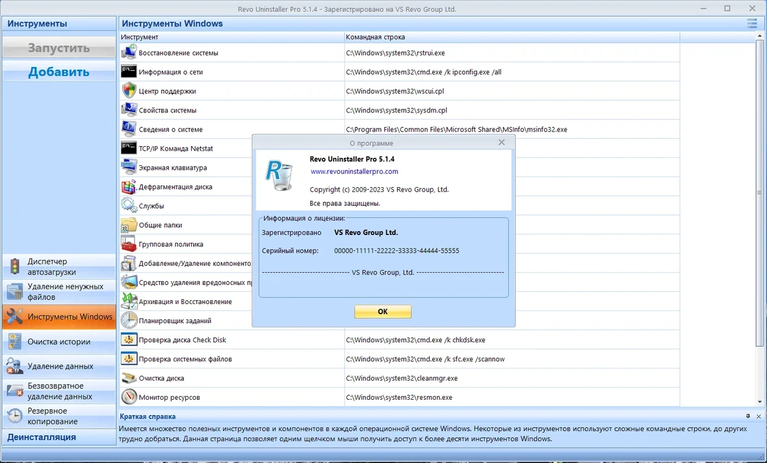Select row Планировщик заданий
The image size is (767, 463).
tap(186, 321)
